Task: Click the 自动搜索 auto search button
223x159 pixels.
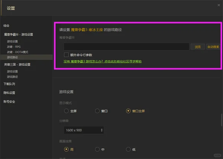Action: pos(213,47)
